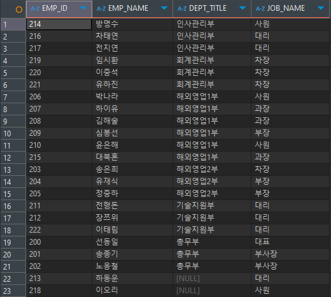The height and width of the screenshot is (297, 331).
Task: Expand the DEPT_TITLE column dropdown arrow
Action: click(243, 8)
